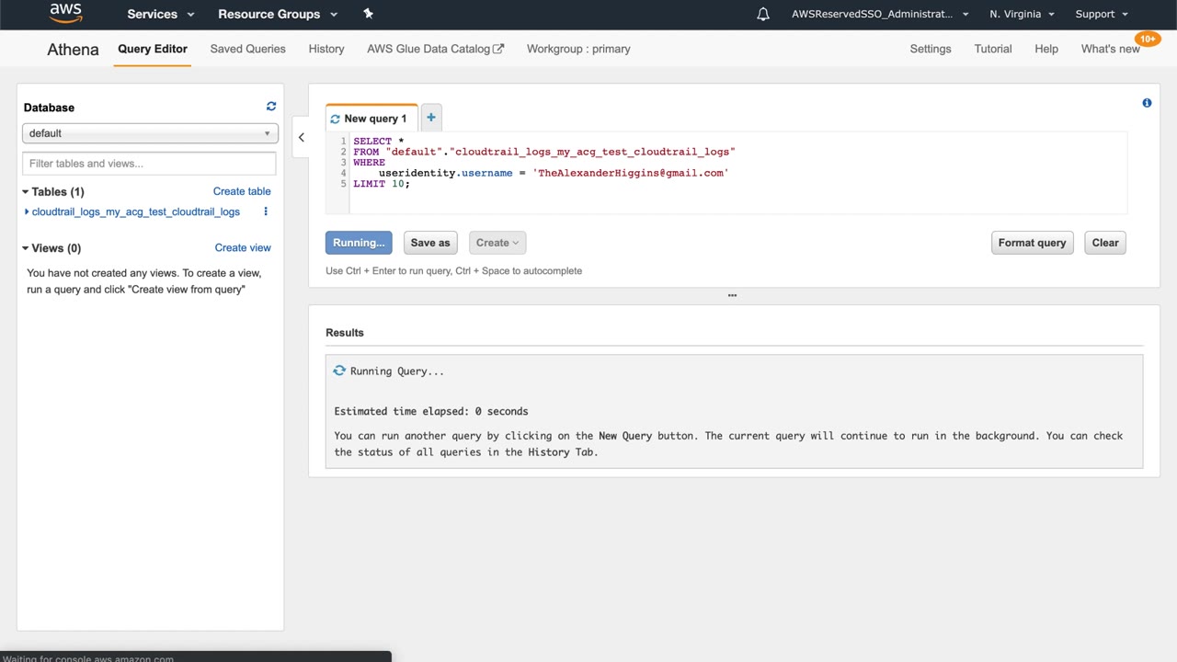Switch to the Saved Queries tab
This screenshot has width=1177, height=662.
[247, 49]
